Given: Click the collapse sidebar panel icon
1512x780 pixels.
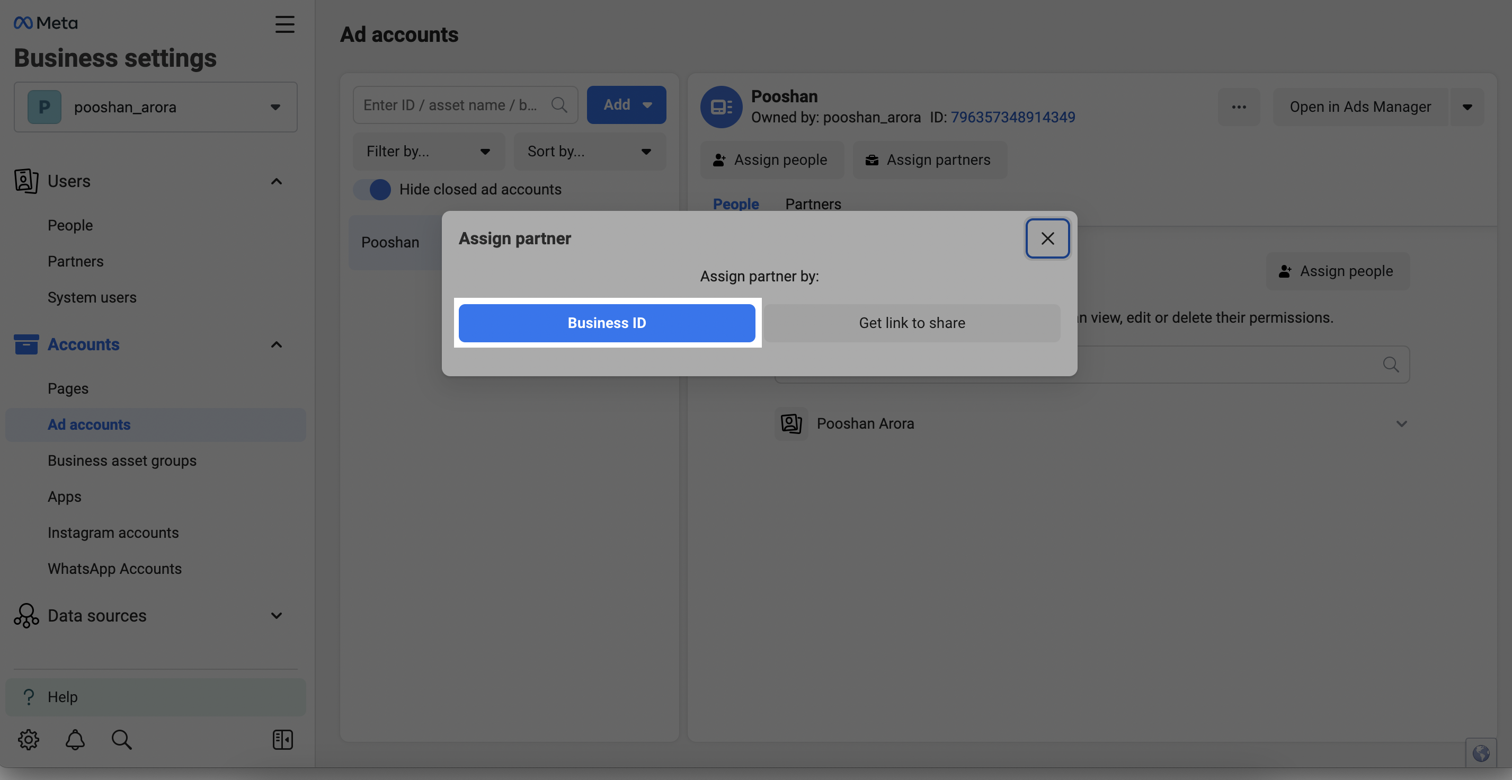Looking at the screenshot, I should [282, 740].
